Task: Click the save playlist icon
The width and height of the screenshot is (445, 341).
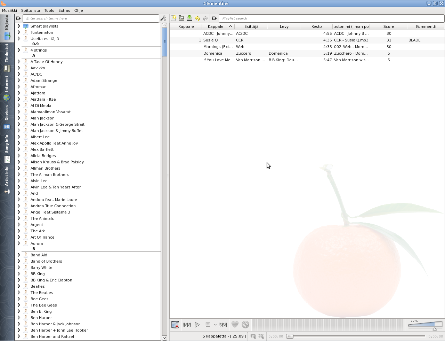Action: tap(189, 18)
